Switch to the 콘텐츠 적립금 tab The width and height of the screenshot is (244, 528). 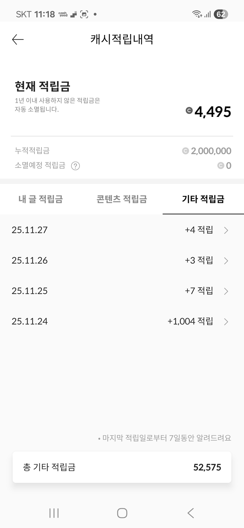click(x=122, y=199)
